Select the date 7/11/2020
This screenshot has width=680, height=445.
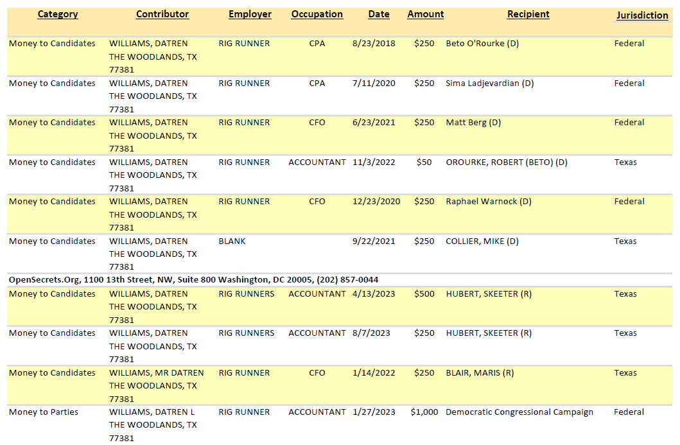click(374, 83)
